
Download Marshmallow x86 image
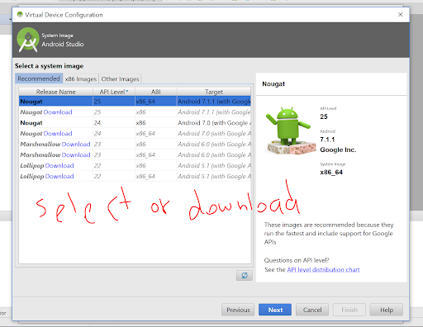pyautogui.click(x=76, y=145)
